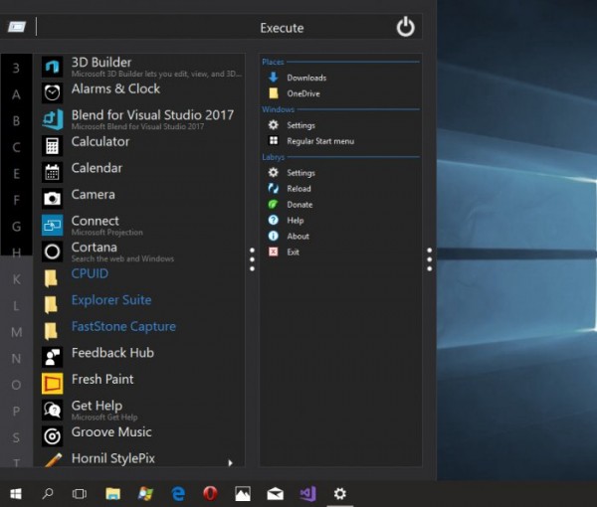597x507 pixels.
Task: Open Settings under the Labrys section
Action: click(300, 173)
